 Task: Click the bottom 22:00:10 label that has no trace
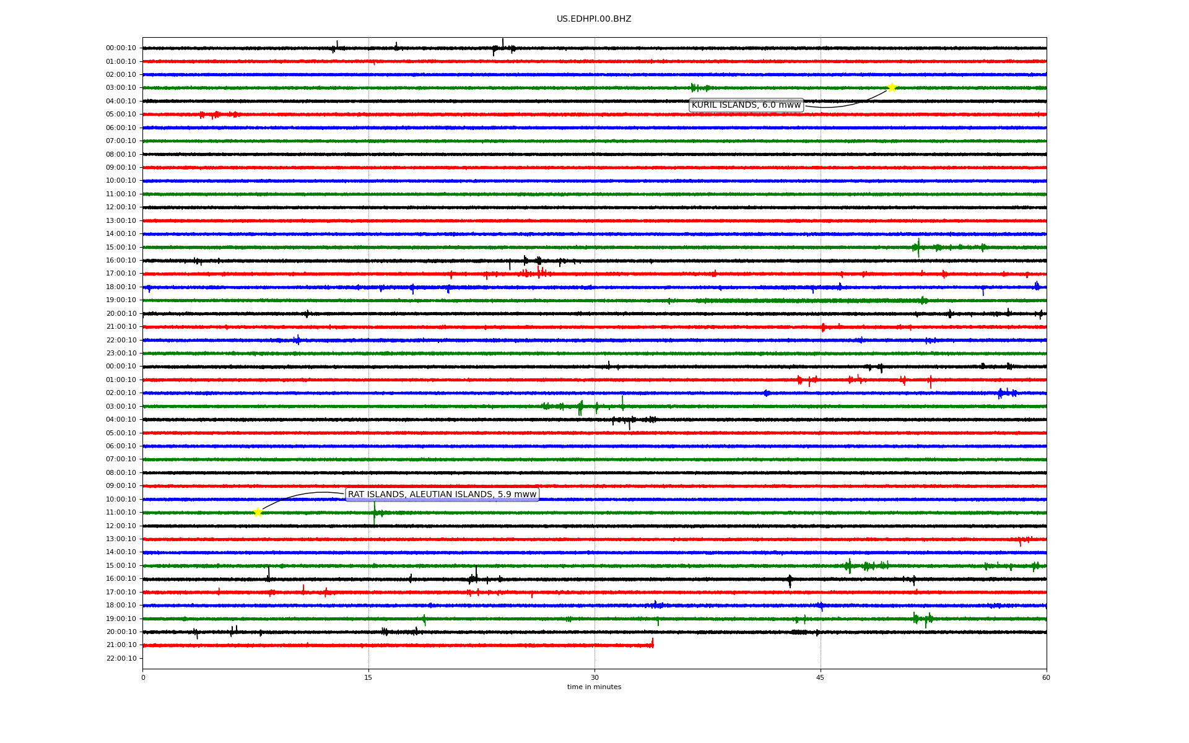click(121, 659)
